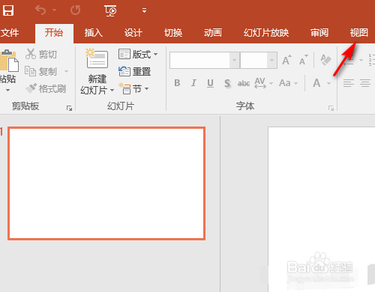Click the font size input box

[253, 60]
